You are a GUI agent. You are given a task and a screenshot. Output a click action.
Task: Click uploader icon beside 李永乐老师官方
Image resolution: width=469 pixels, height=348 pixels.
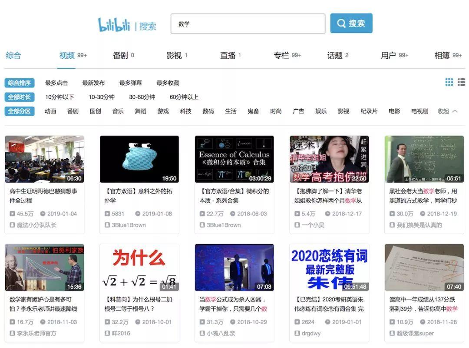pyautogui.click(x=12, y=333)
